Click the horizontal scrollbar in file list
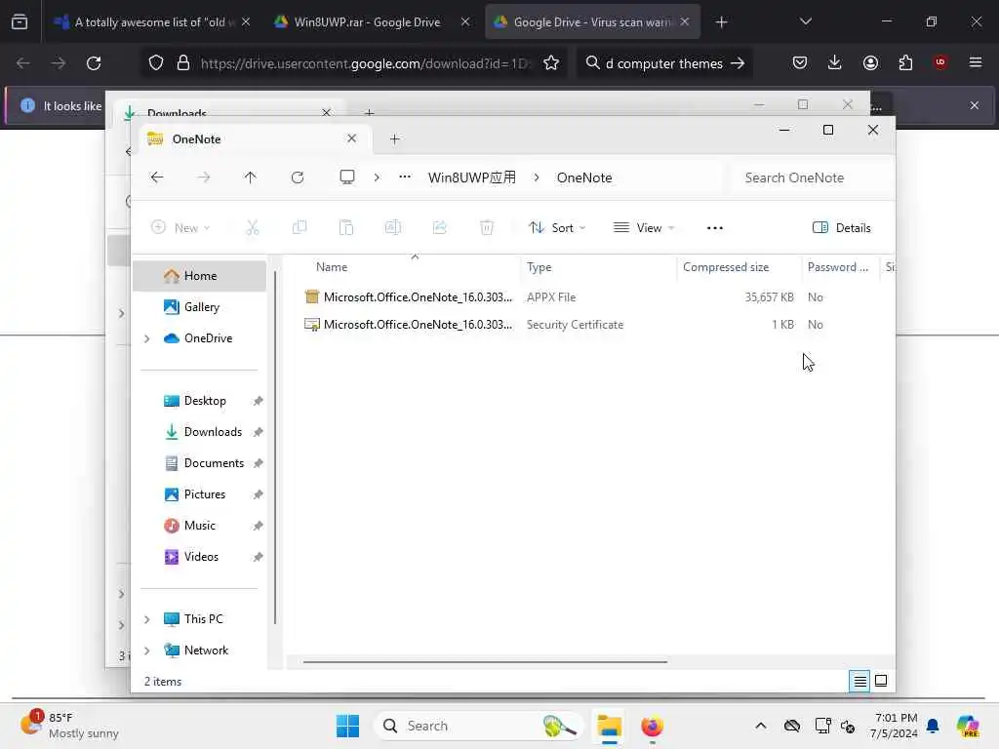This screenshot has width=999, height=749. click(x=486, y=662)
